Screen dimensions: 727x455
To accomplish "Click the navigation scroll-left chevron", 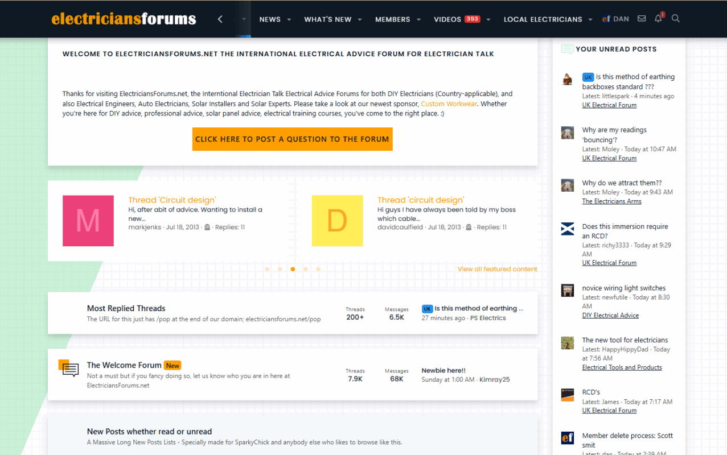I will (220, 19).
